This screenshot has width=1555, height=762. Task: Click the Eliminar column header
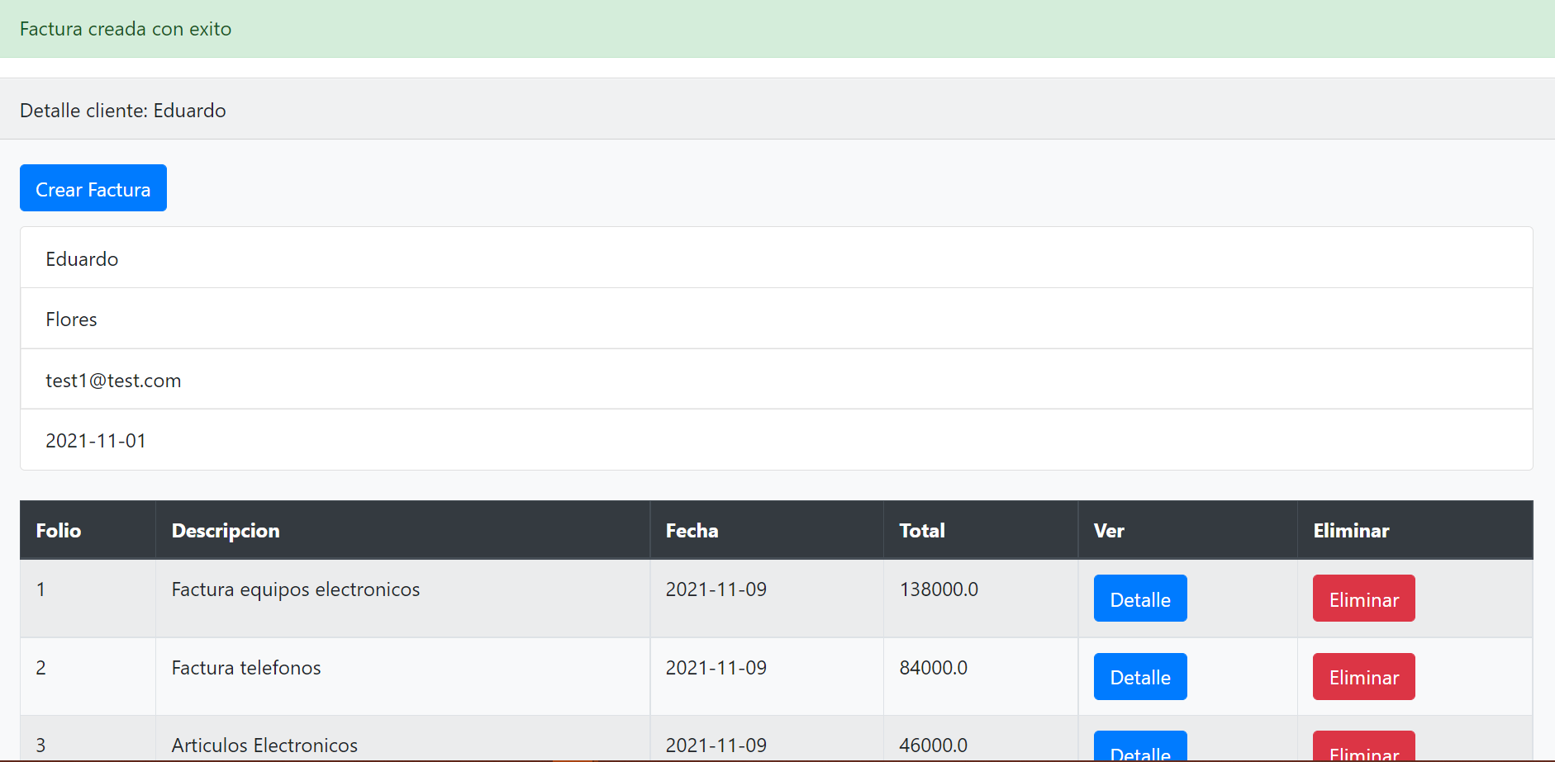[1350, 530]
